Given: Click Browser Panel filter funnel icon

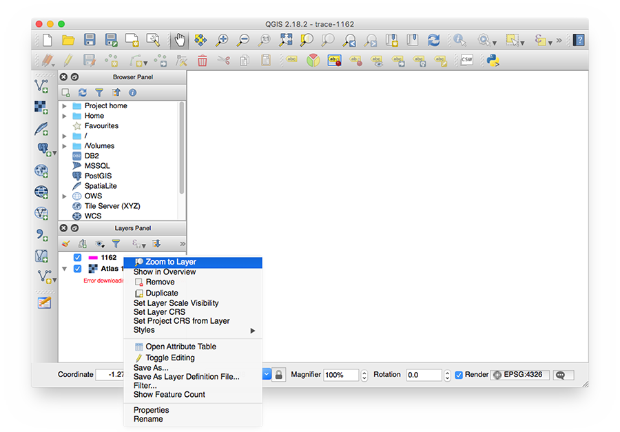Looking at the screenshot, I should coord(99,92).
